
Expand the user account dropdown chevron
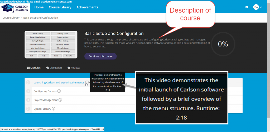tap(261, 7)
